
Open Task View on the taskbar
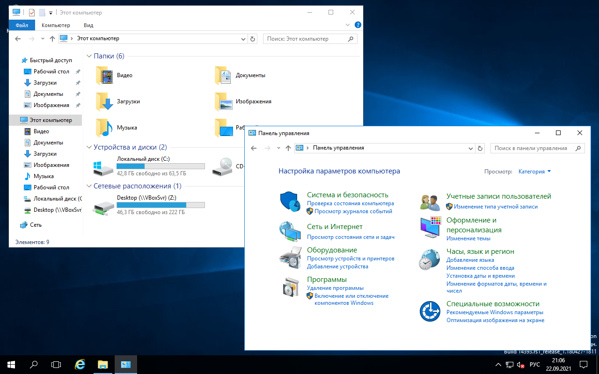point(56,364)
